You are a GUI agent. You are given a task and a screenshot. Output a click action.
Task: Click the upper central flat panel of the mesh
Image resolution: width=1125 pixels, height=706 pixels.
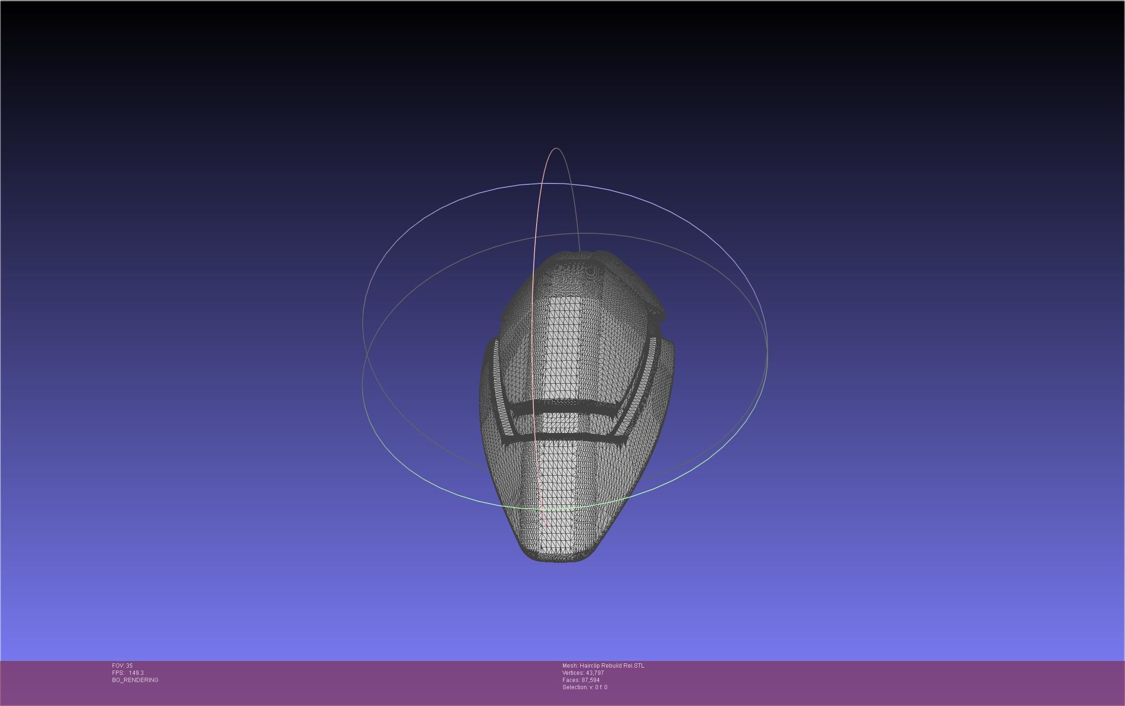pos(563,345)
